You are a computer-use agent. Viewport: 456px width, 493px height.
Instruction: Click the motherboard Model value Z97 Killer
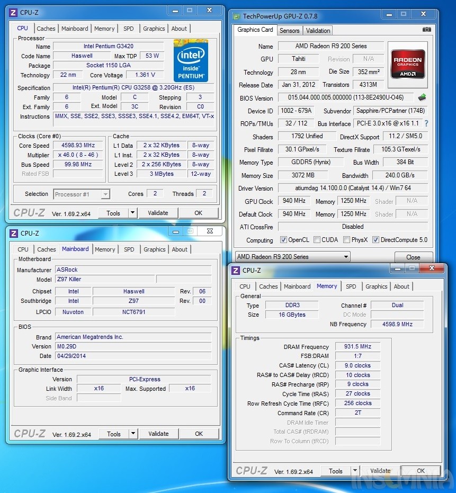pyautogui.click(x=105, y=279)
